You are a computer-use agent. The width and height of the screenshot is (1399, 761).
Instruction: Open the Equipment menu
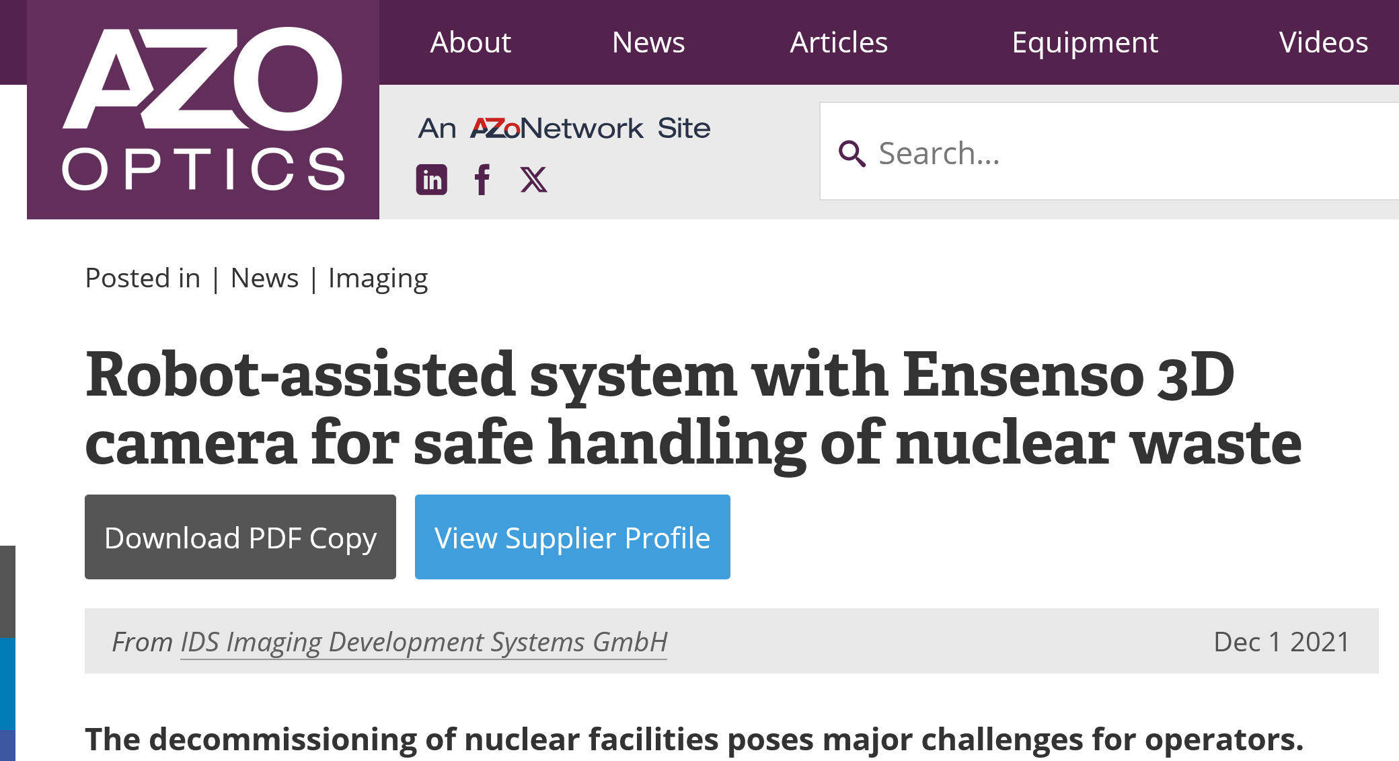tap(1084, 42)
